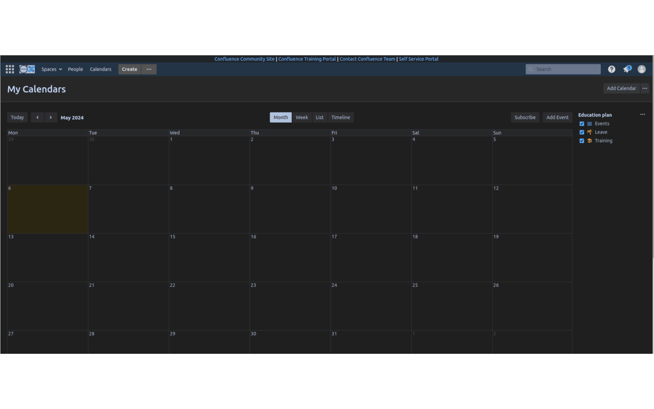Select the May 15 day cell
This screenshot has width=654, height=409.
[209, 258]
